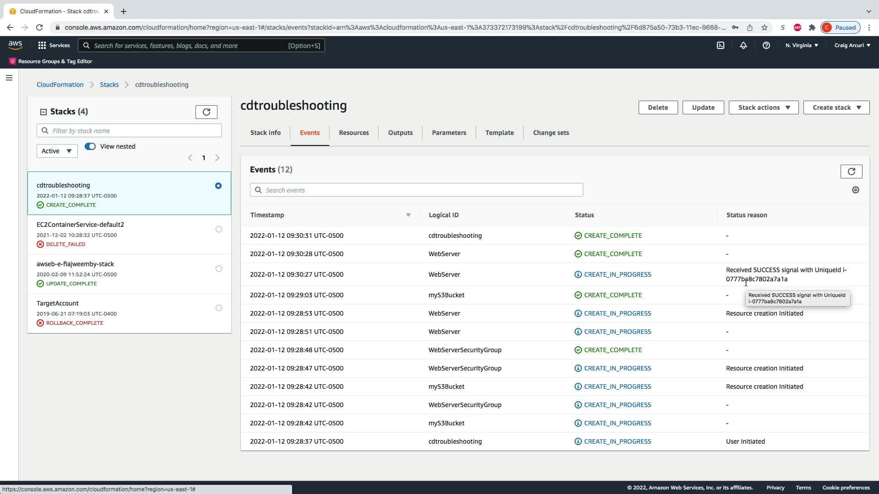Click the Search events input field

417,190
